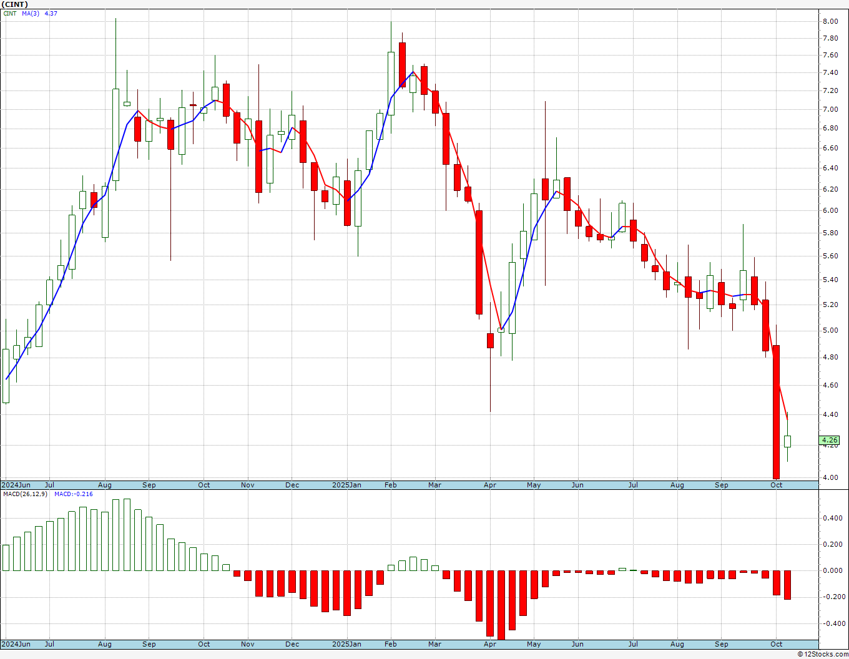
Task: Select the 5.80 price axis label
Action: pos(830,233)
